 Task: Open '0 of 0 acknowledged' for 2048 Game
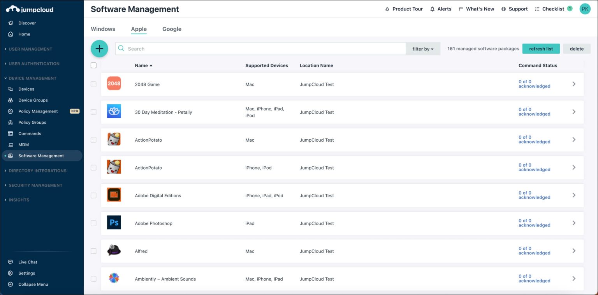pyautogui.click(x=534, y=84)
